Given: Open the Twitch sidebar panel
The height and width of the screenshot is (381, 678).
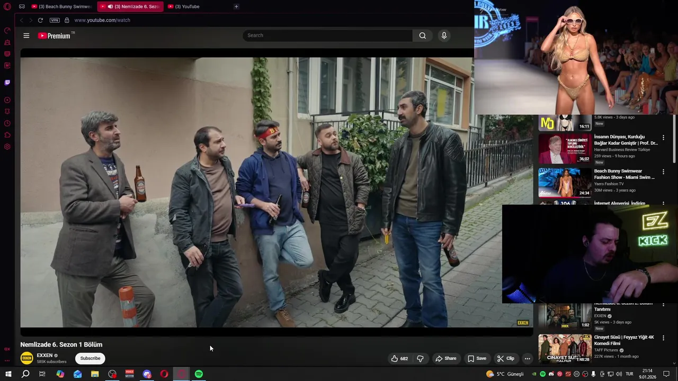Looking at the screenshot, I should point(7,83).
